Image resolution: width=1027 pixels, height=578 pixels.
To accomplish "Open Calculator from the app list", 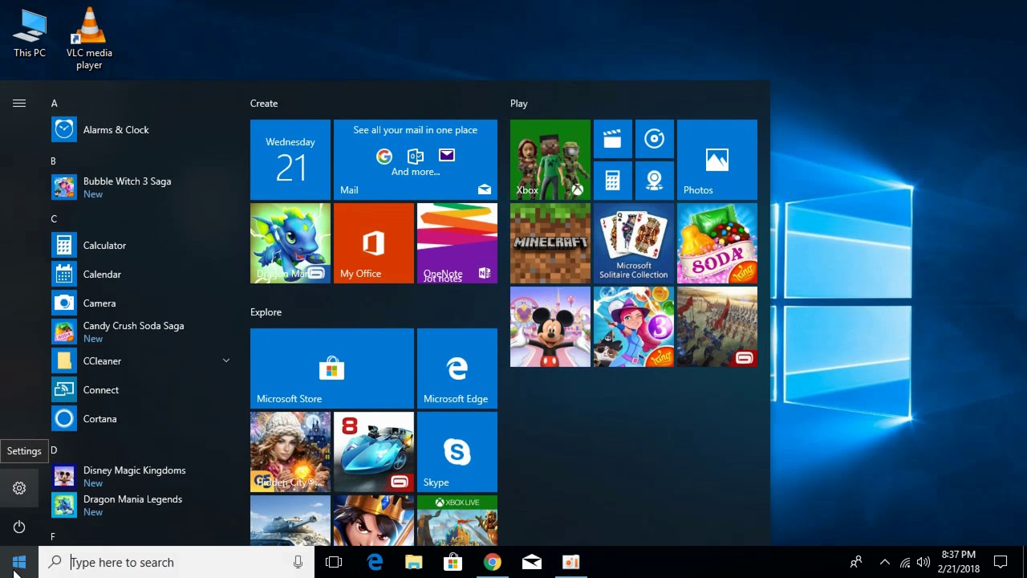I will 141,246.
